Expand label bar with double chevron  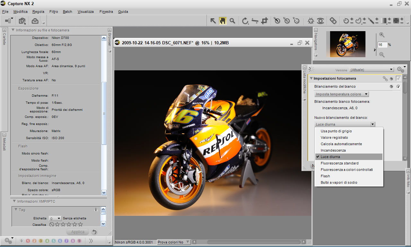[x=91, y=241]
